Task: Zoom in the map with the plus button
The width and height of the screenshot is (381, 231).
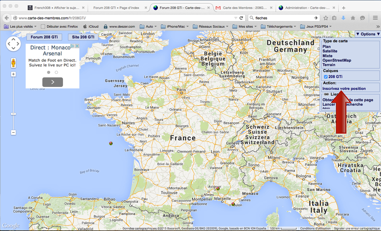Action: (x=13, y=74)
